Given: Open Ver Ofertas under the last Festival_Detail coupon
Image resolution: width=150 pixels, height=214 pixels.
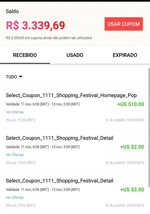Looking at the screenshot, I should [15, 197].
